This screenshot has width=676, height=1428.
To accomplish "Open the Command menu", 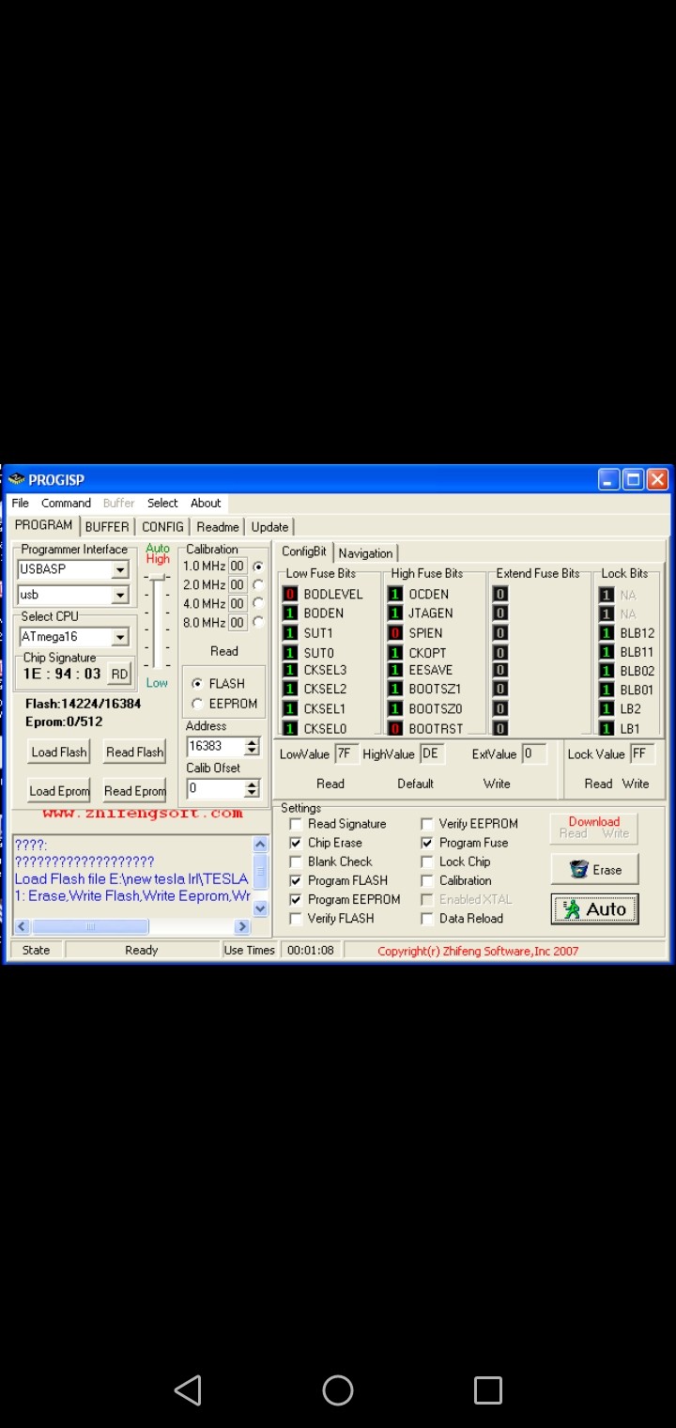I will 66,504.
